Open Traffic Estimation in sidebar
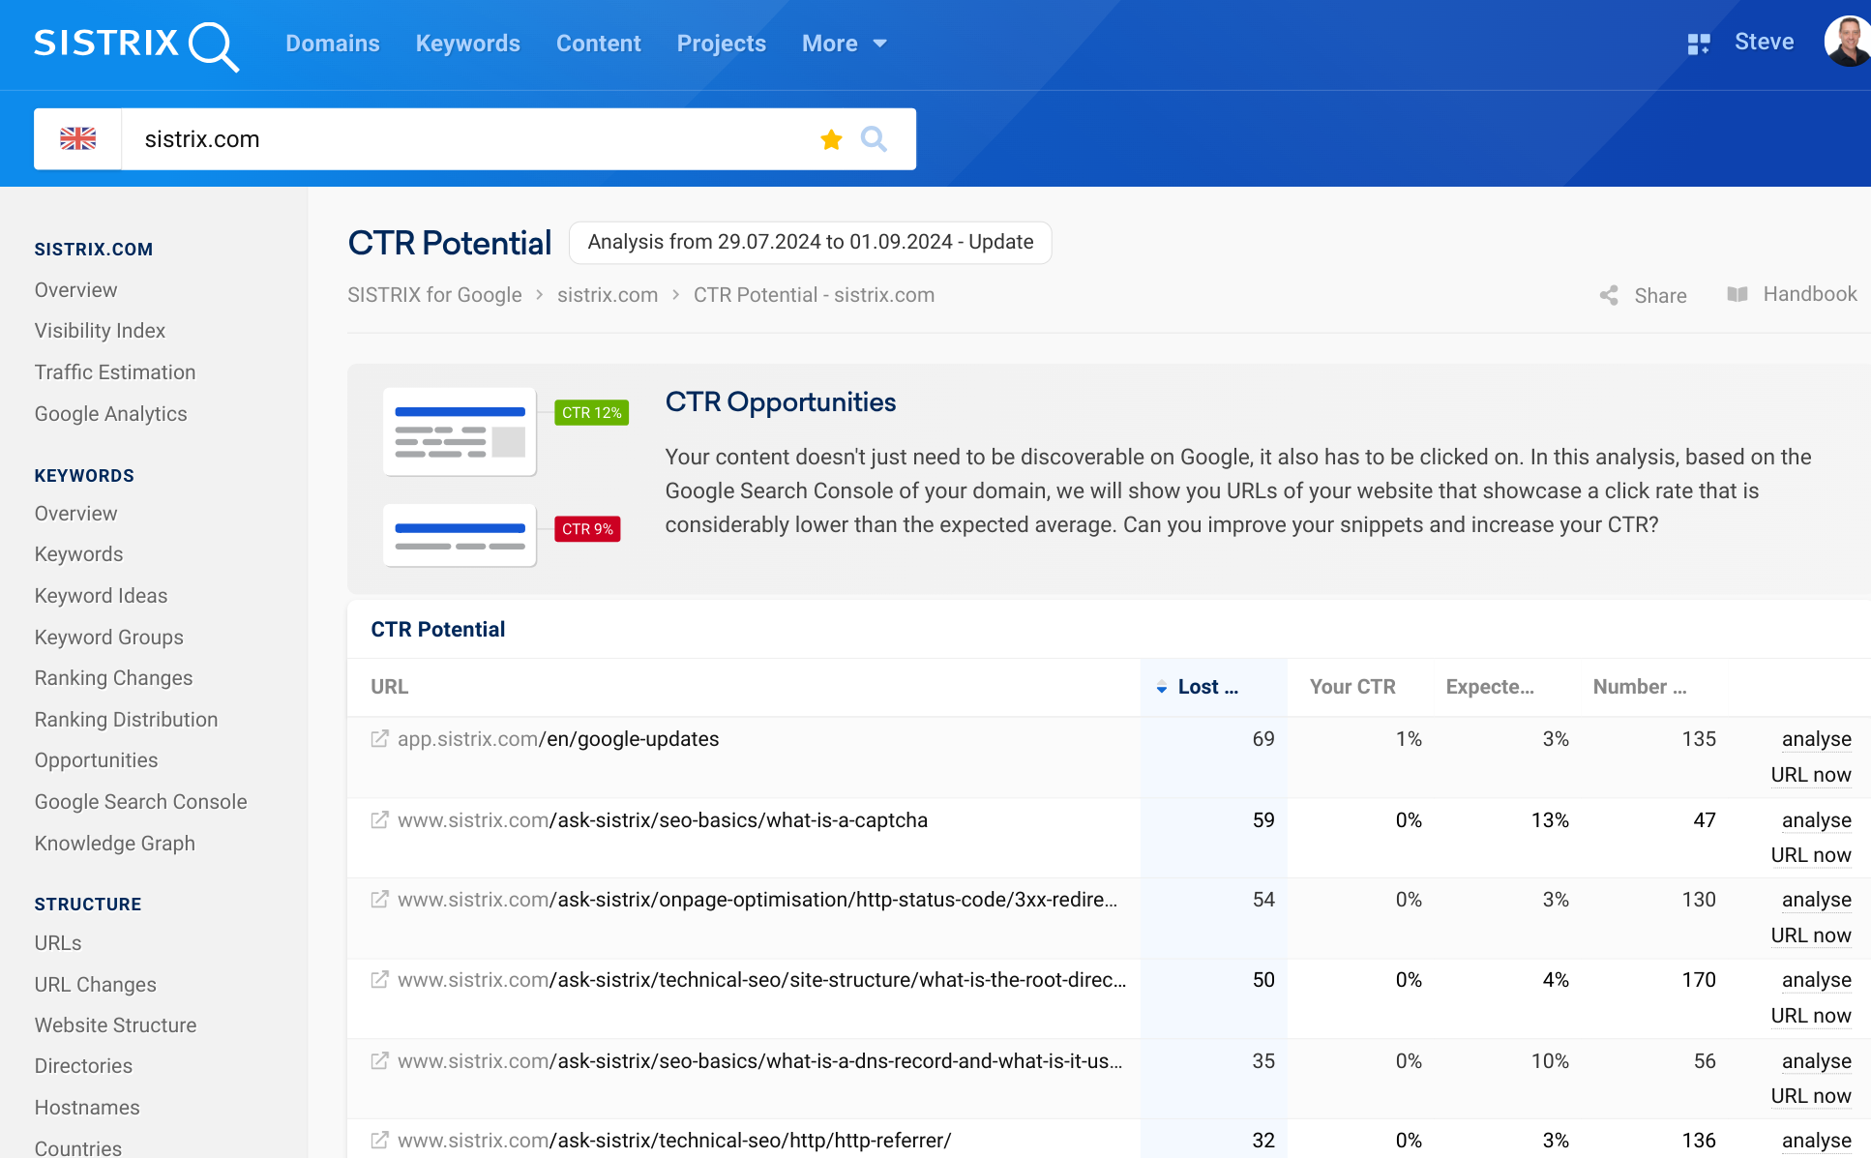Viewport: 1871px width, 1158px height. (115, 372)
